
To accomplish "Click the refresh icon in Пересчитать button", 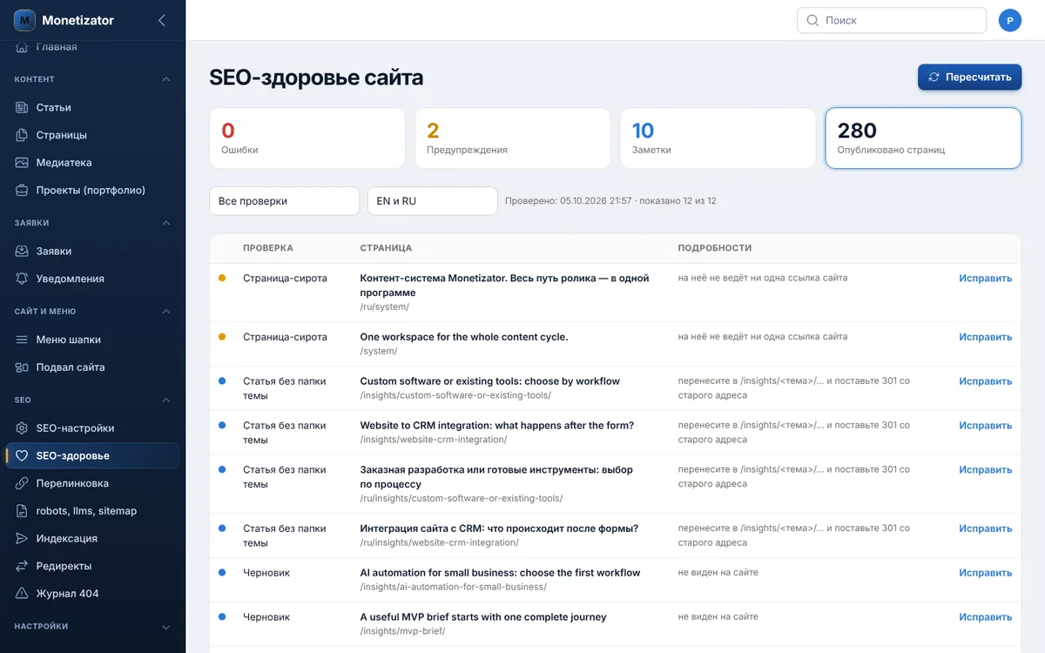I will click(934, 77).
